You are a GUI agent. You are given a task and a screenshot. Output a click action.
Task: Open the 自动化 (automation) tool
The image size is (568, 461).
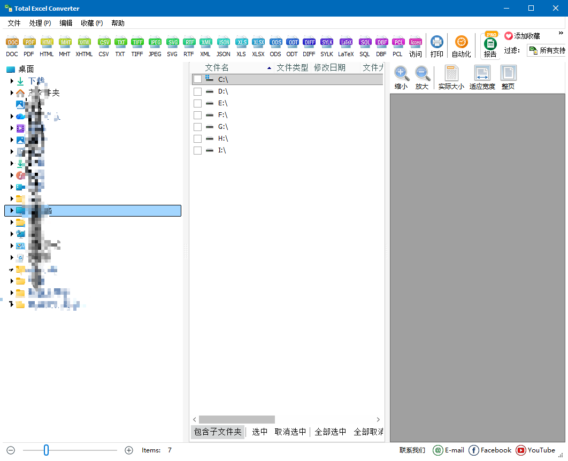point(460,45)
